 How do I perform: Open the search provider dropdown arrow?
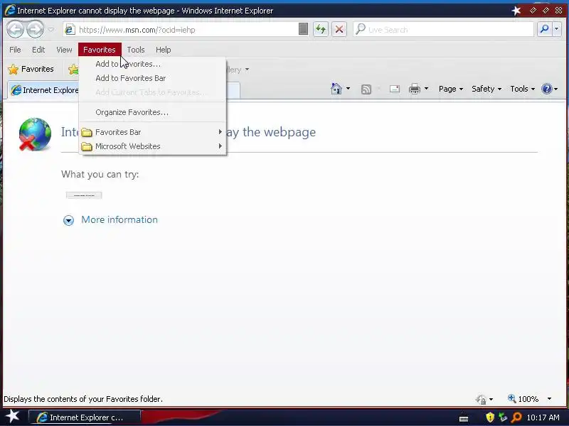557,29
